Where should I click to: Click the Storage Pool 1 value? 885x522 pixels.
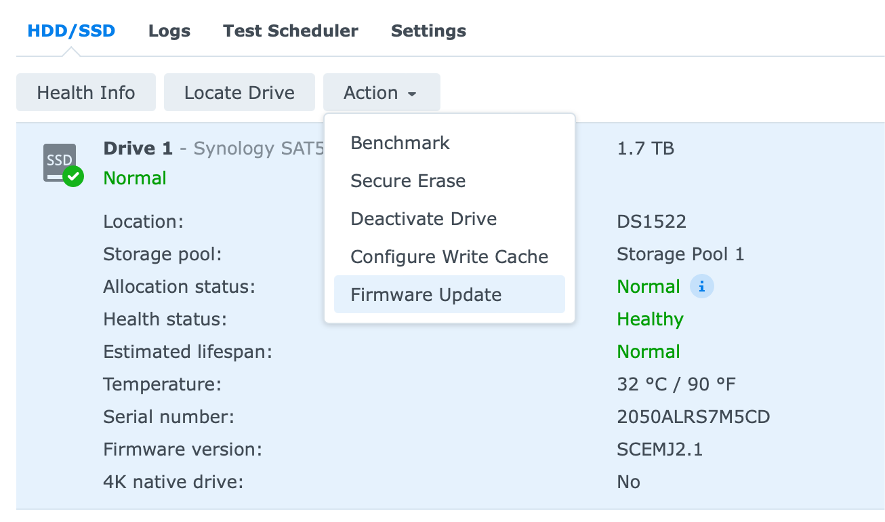[x=680, y=254]
